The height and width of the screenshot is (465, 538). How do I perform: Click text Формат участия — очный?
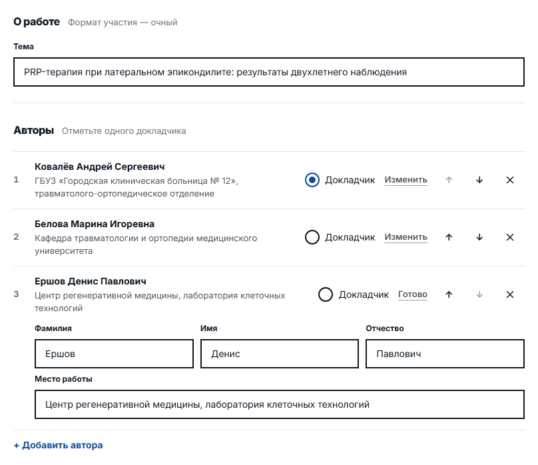tap(123, 22)
